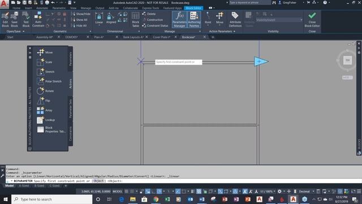This screenshot has width=362, height=204.
Task: Select the Stretch action in palette
Action: 45,72
